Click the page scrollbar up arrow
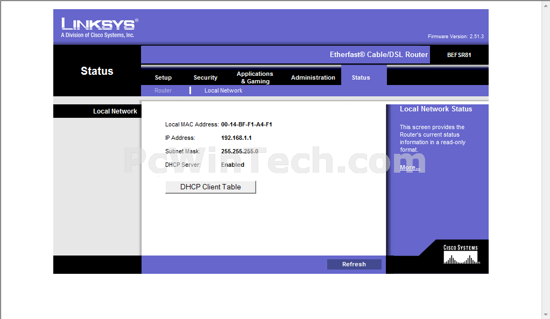The width and height of the screenshot is (550, 319). [x=546, y=4]
